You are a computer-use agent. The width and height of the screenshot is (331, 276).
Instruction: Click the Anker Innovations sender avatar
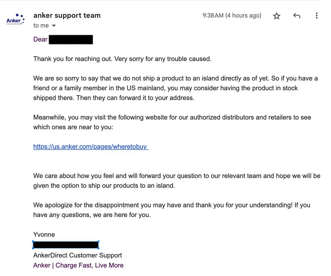coord(16,20)
